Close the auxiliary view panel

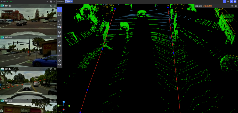coord(236,6)
